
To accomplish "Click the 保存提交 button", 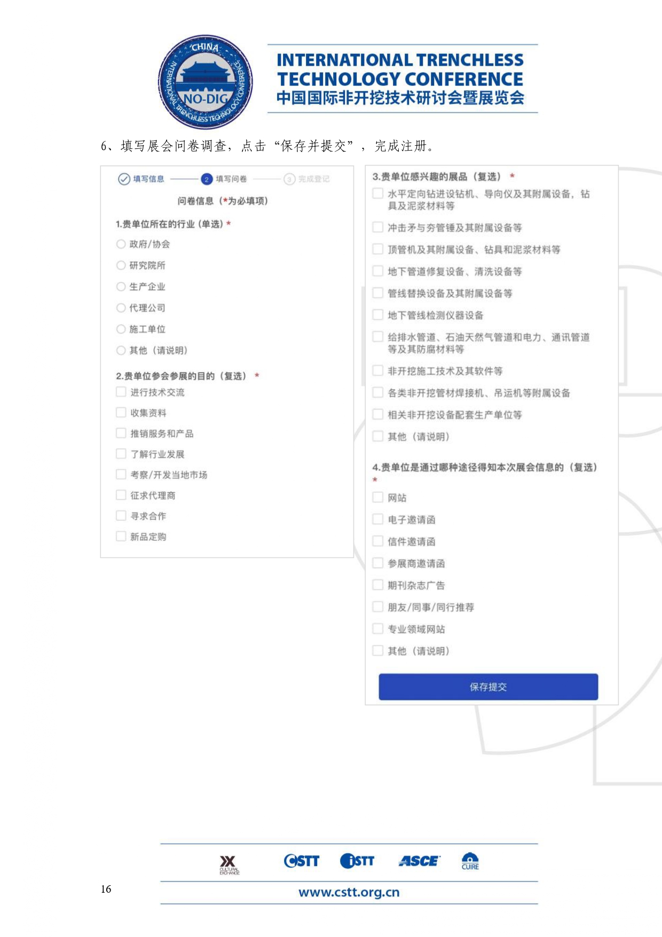I will coord(488,687).
